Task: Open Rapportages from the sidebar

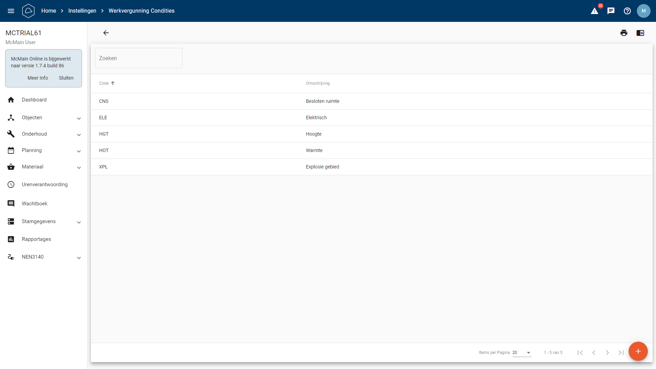Action: click(36, 239)
